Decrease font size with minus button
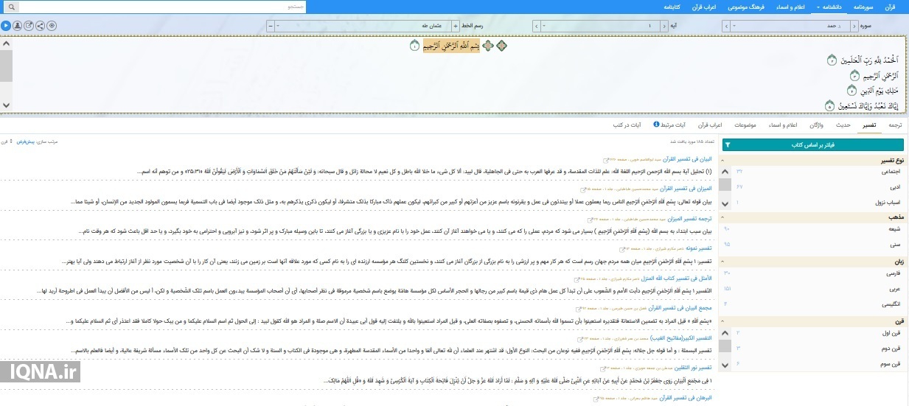Viewport: 909px width, 406px height. click(x=270, y=26)
